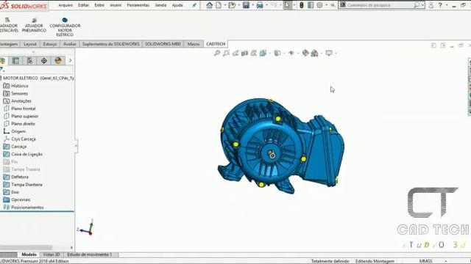Click the Open document folder icon
Viewport: 471px width, 264px height.
pyautogui.click(x=232, y=5)
